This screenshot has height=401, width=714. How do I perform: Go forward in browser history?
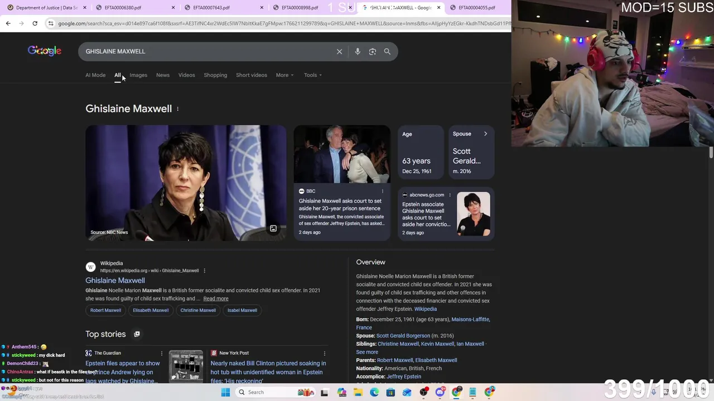tap(21, 23)
